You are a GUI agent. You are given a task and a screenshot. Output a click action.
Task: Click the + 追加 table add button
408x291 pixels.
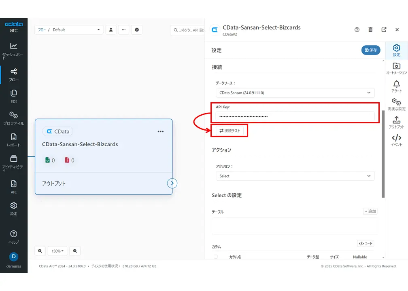click(370, 211)
